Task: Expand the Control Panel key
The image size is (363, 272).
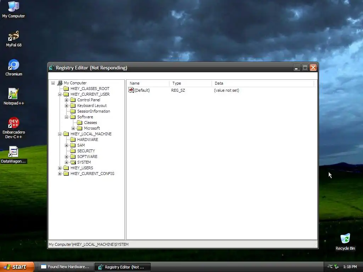Action: 66,100
